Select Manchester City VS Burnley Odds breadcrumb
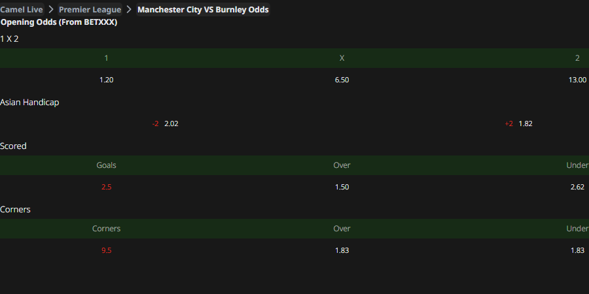The image size is (589, 294). tap(203, 9)
